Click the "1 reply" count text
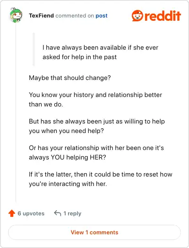Image resolution: width=189 pixels, height=248 pixels. click(x=72, y=213)
